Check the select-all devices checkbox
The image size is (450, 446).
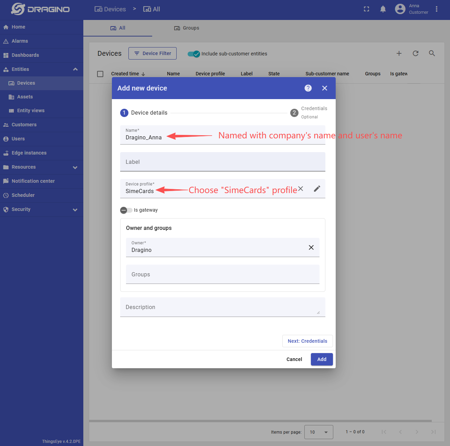pyautogui.click(x=100, y=74)
